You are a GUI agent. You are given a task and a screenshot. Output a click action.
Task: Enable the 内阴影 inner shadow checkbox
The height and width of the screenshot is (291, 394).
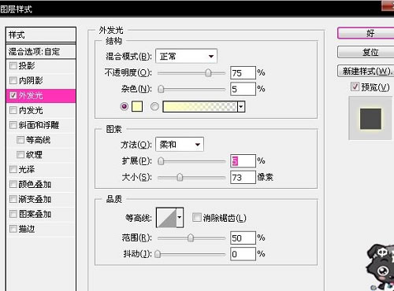point(13,80)
